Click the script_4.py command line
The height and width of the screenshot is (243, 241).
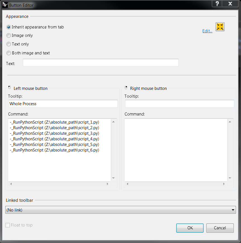click(54, 139)
